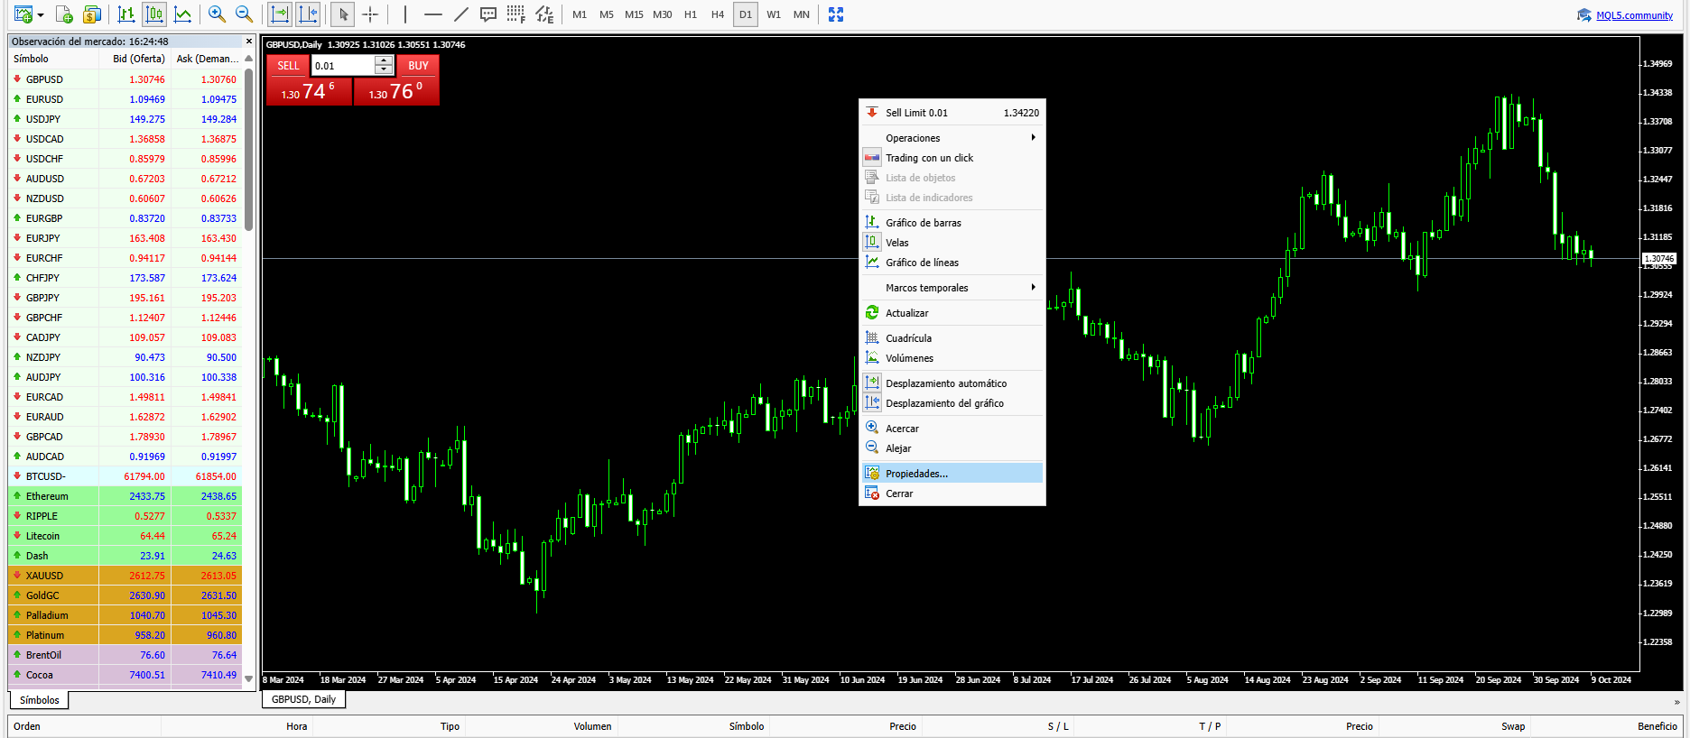Click Actualizar in the context menu
Screen dimensions: 1690x738
952,313
